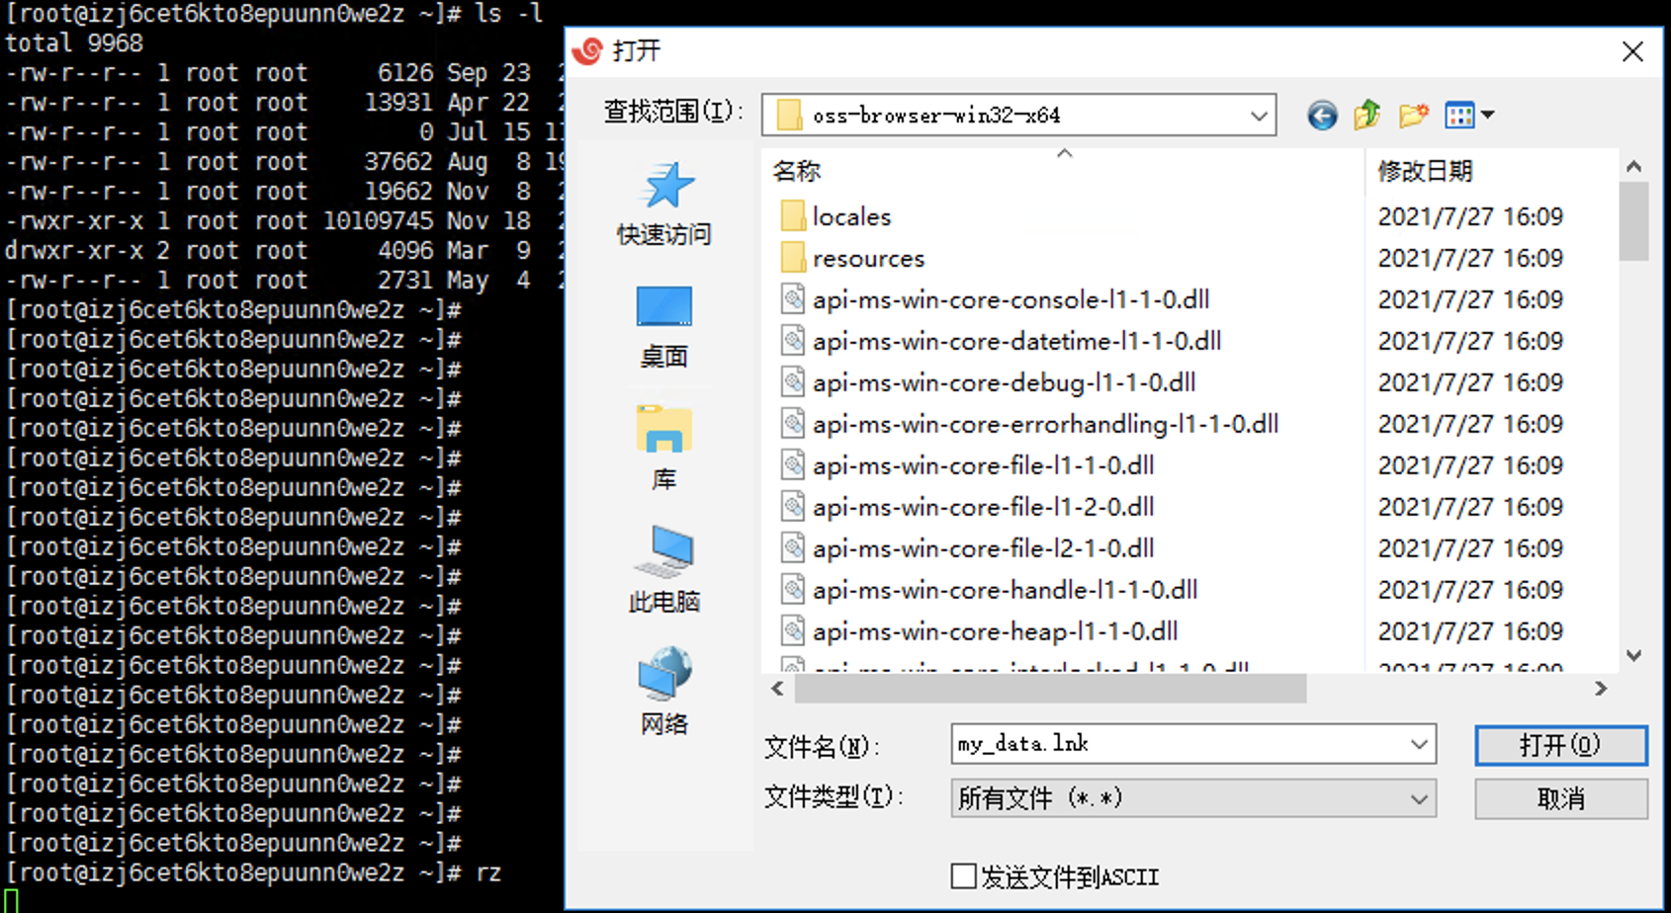Click the terminal line showing rz command
Image resolution: width=1671 pixels, height=913 pixels.
(x=253, y=873)
